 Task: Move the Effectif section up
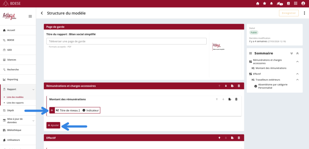click(219, 138)
